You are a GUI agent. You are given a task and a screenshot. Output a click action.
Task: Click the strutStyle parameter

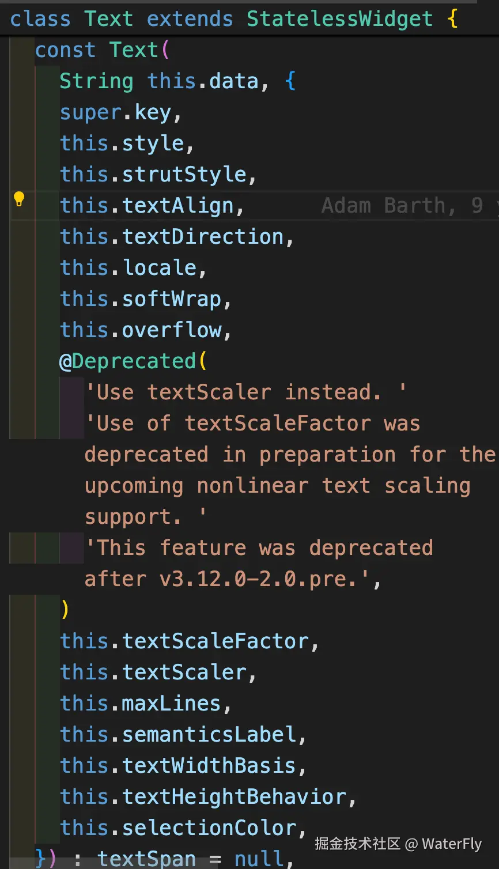click(x=184, y=175)
